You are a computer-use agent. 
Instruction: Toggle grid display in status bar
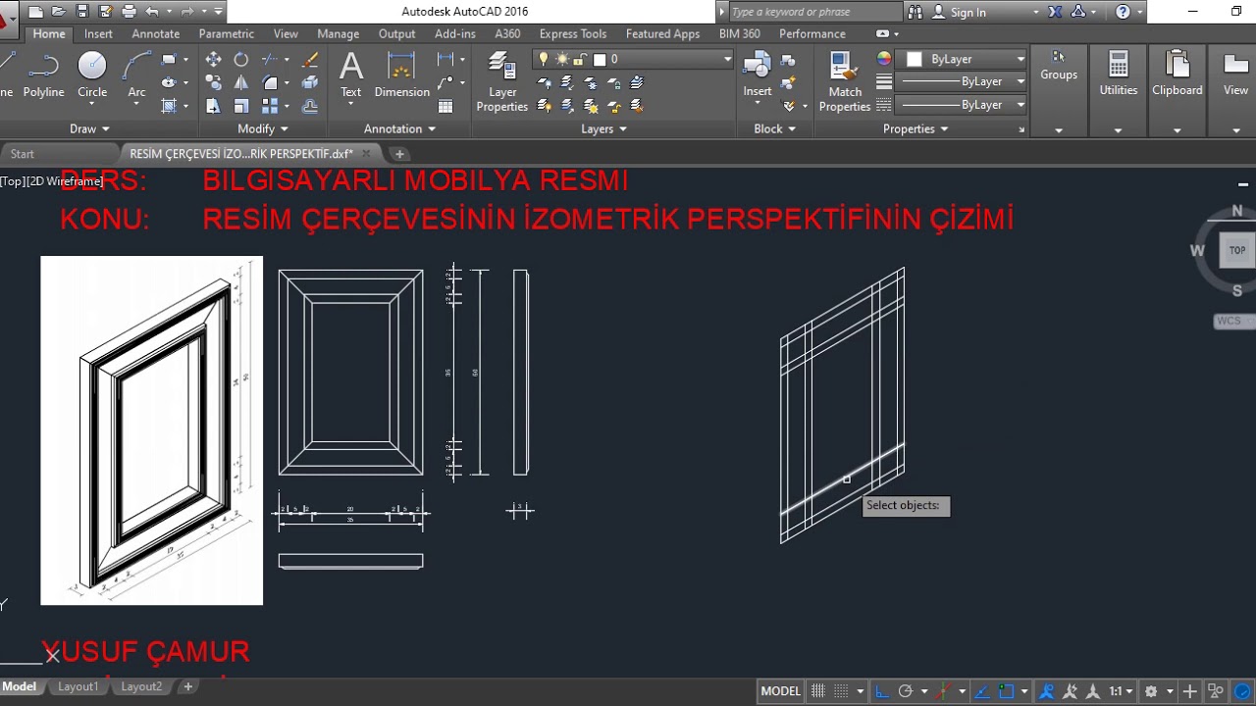click(818, 691)
